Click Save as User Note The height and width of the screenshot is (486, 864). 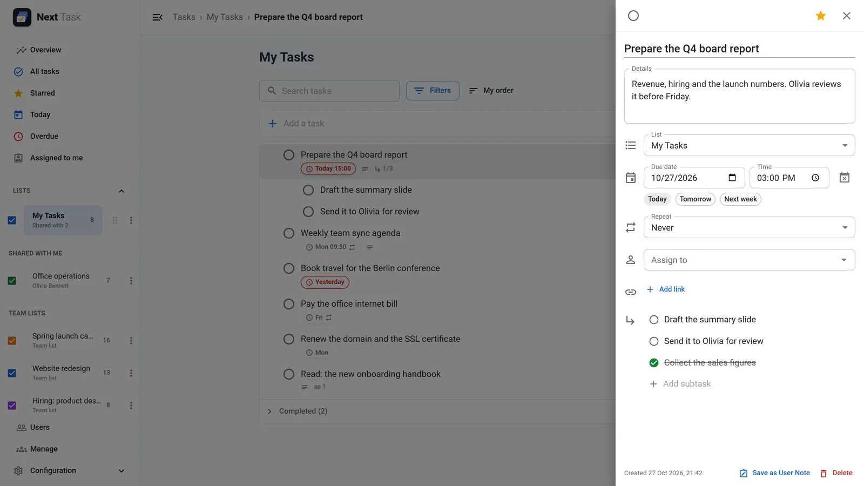click(x=775, y=473)
